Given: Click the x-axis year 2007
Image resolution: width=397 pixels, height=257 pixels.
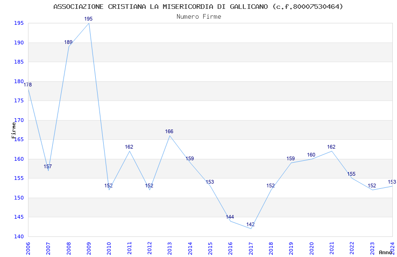Looking at the screenshot, I should coord(49,249).
